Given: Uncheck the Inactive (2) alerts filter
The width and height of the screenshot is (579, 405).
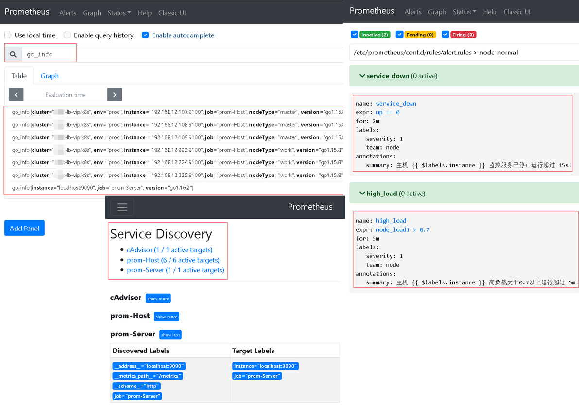Looking at the screenshot, I should tap(354, 35).
